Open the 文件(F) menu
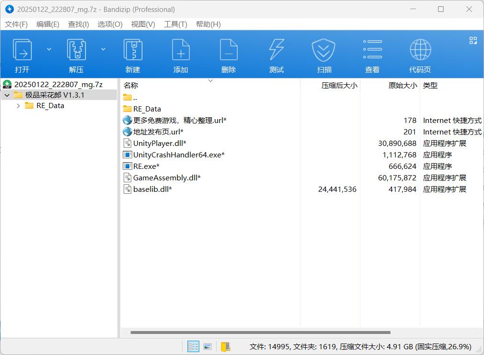The width and height of the screenshot is (484, 355). click(x=16, y=24)
